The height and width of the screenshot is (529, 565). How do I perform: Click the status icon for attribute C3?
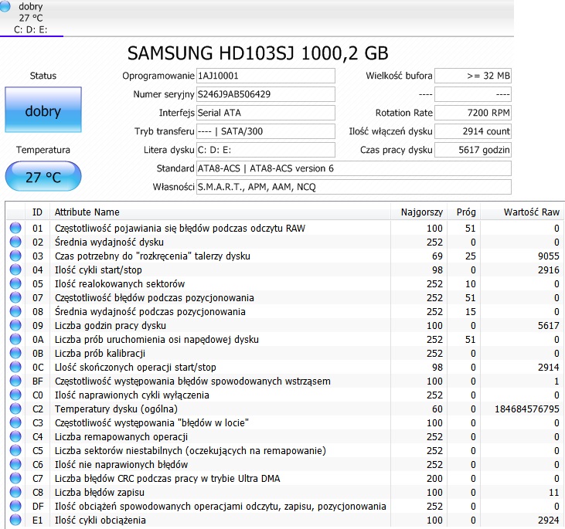(15, 423)
